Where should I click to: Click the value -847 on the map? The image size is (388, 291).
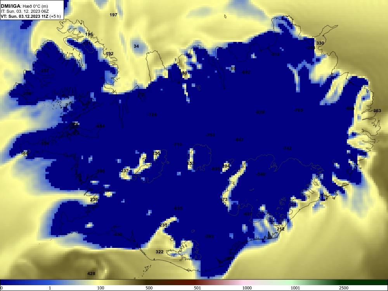239,140
